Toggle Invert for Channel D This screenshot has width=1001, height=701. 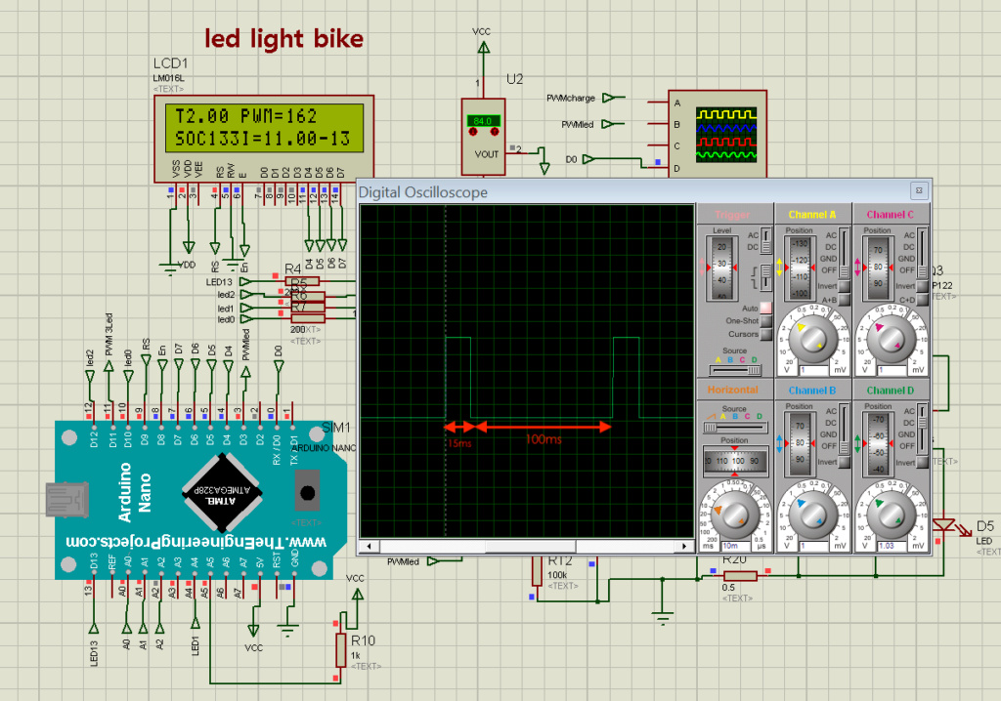[922, 462]
